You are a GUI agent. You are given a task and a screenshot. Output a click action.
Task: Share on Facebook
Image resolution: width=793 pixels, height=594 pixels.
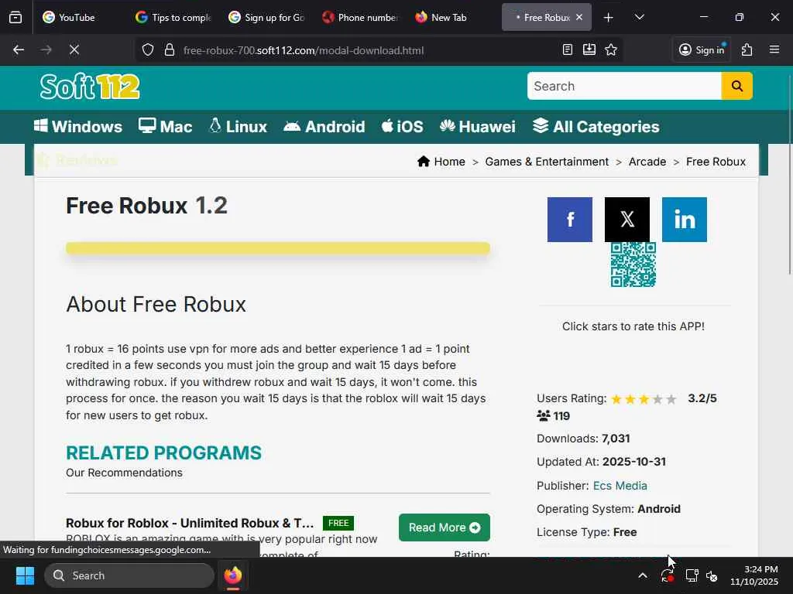click(569, 220)
